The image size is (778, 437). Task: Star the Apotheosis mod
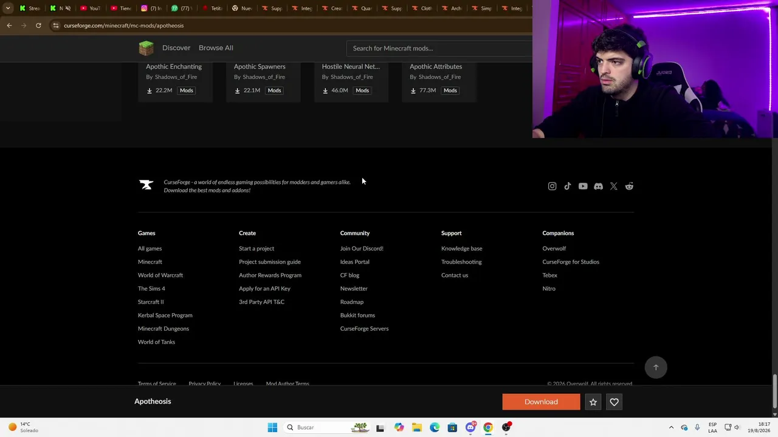(x=593, y=402)
